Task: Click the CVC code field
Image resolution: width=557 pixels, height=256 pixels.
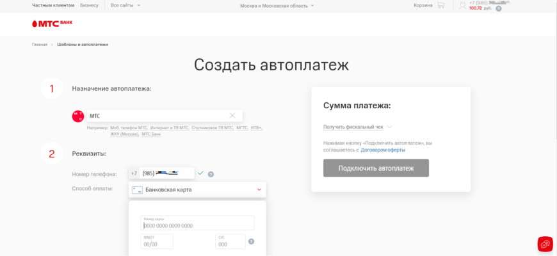Action: (230, 241)
